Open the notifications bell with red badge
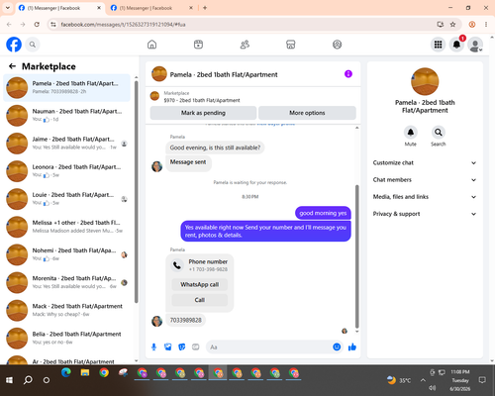The image size is (495, 396). click(456, 45)
